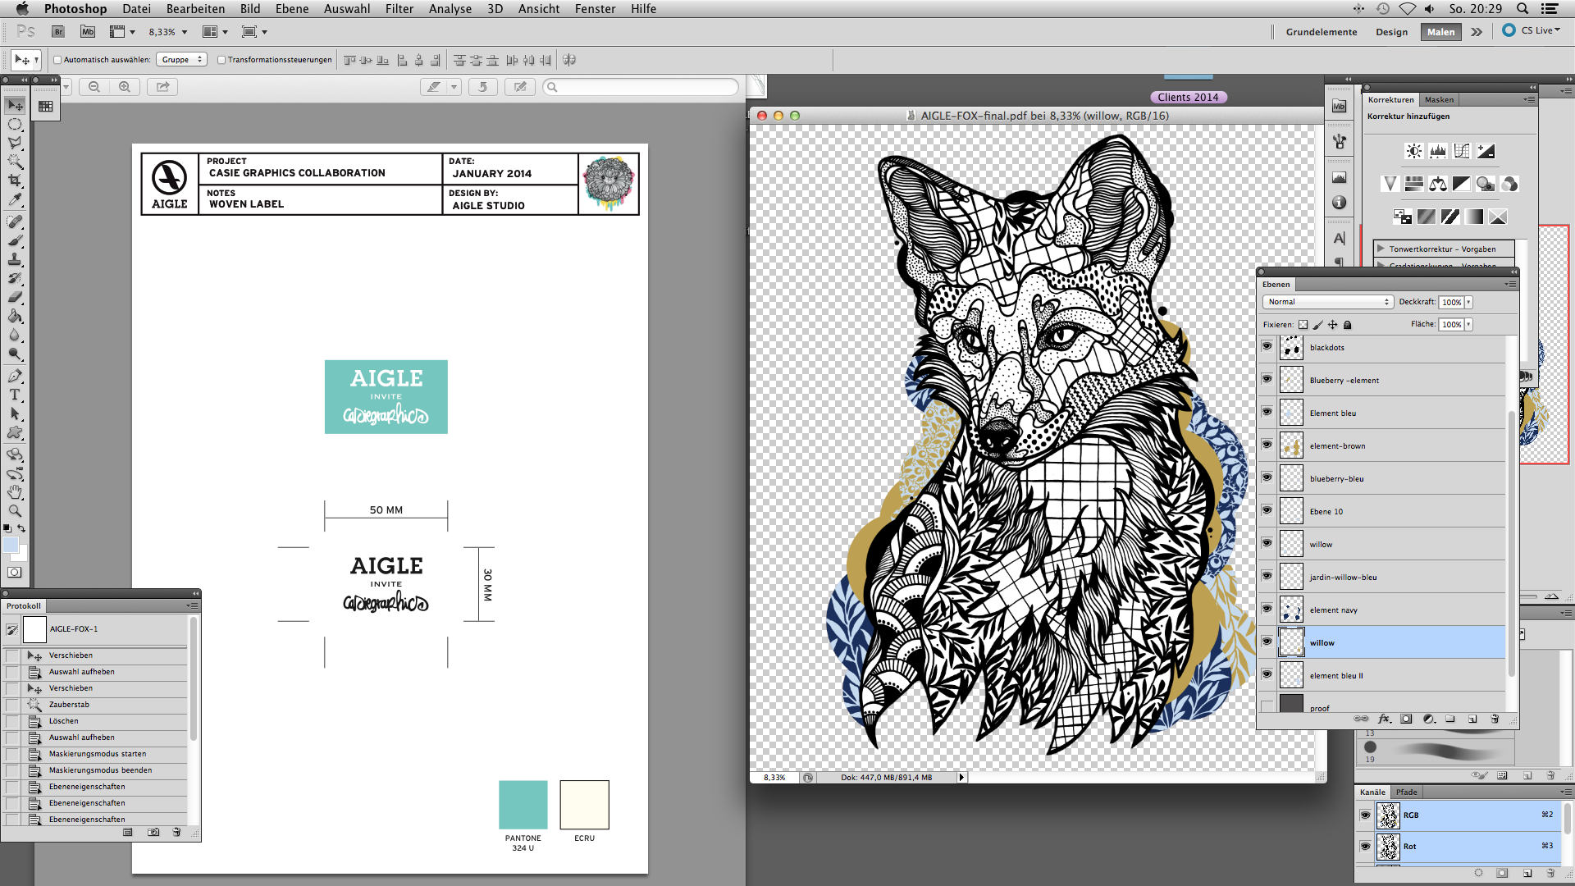Click the background color swatch
1575x886 pixels.
click(21, 554)
